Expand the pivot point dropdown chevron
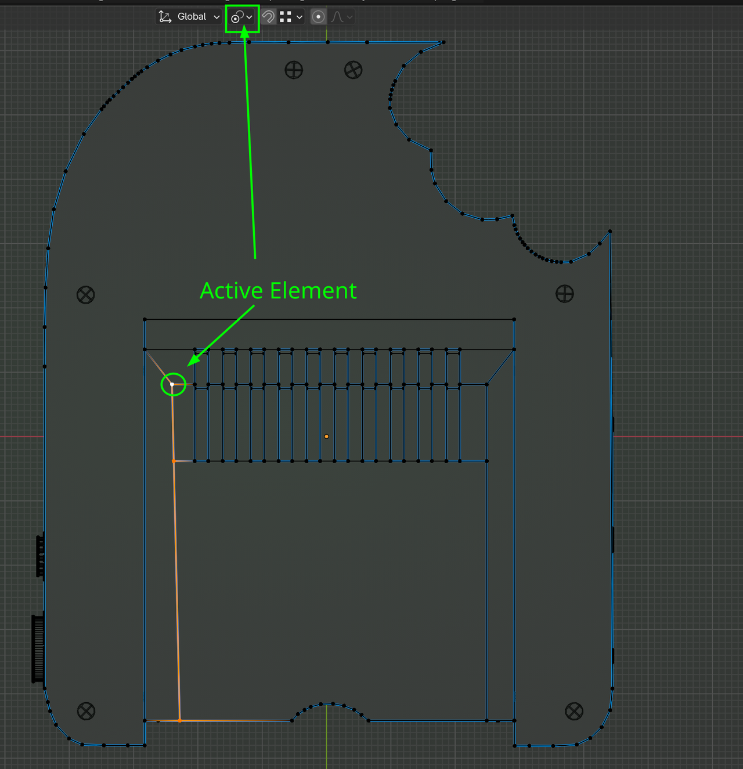Screen dimensions: 743x769 pos(249,16)
